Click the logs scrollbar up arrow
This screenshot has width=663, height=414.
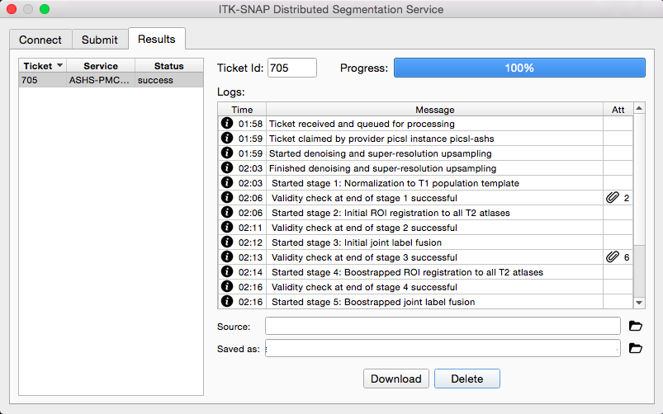tap(639, 108)
